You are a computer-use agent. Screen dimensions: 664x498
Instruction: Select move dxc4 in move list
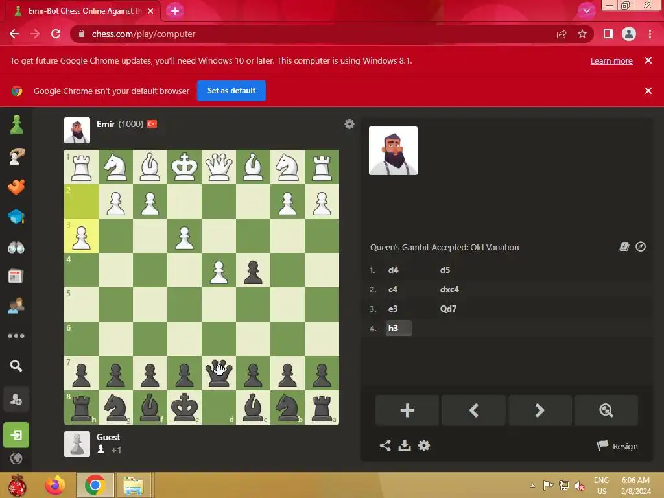pos(449,290)
